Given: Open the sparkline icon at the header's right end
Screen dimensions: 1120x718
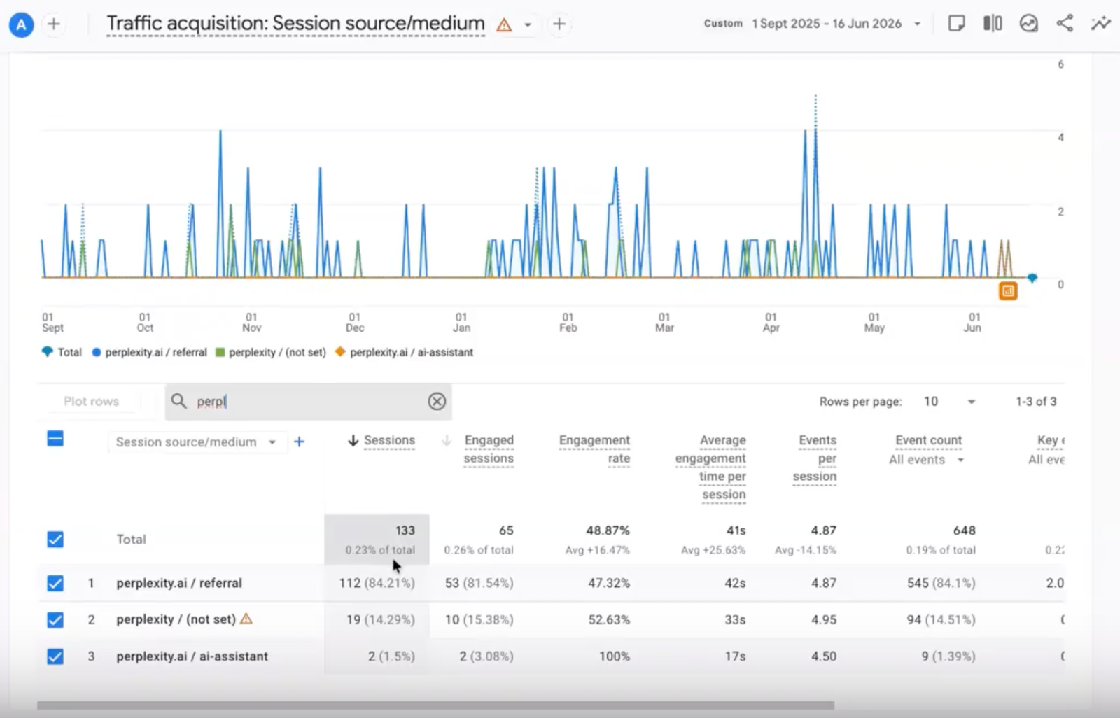Looking at the screenshot, I should [1100, 24].
